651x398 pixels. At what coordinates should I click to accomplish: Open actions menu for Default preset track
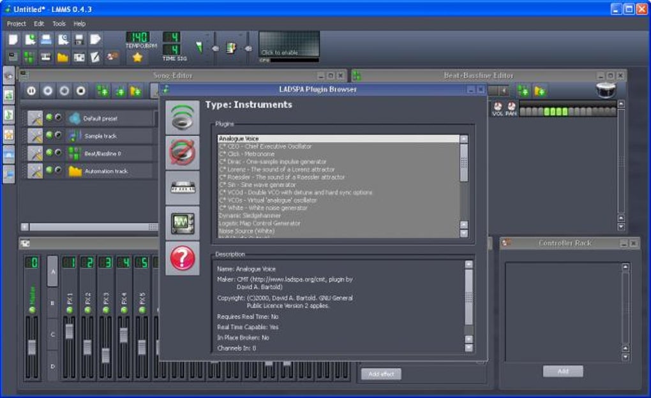(x=35, y=118)
